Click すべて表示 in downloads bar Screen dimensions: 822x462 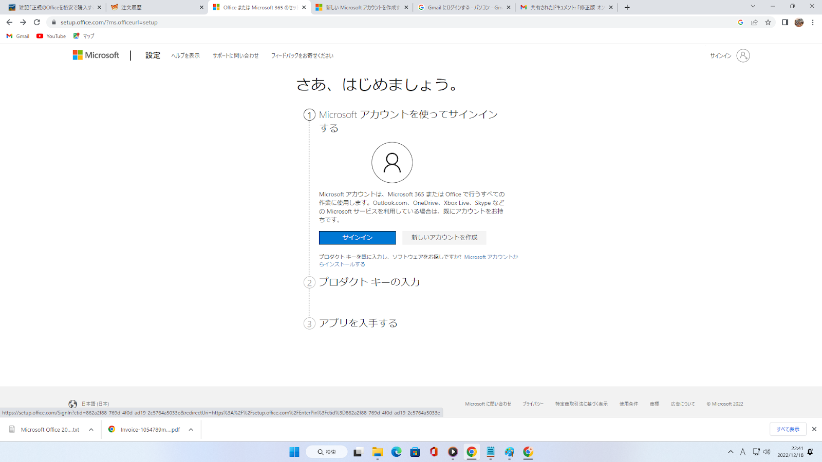pyautogui.click(x=788, y=429)
